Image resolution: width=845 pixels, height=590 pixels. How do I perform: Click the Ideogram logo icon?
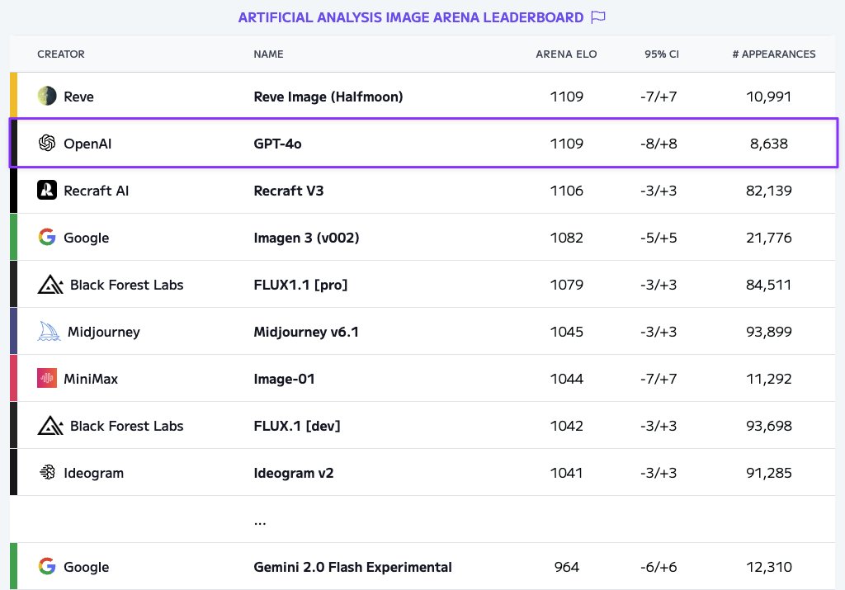pos(47,473)
